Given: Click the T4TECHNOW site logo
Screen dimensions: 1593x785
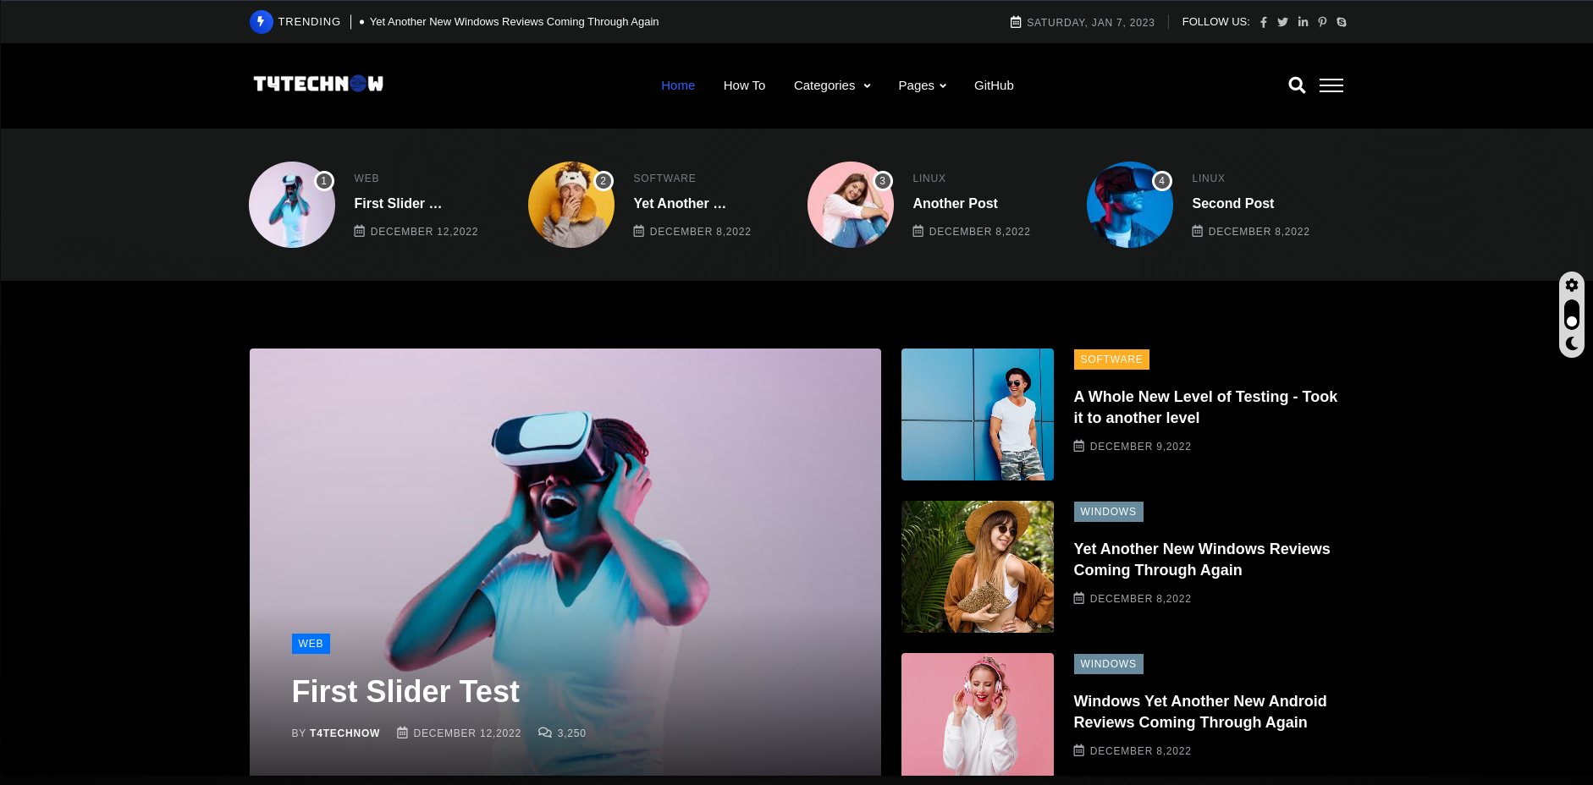Looking at the screenshot, I should [x=318, y=84].
